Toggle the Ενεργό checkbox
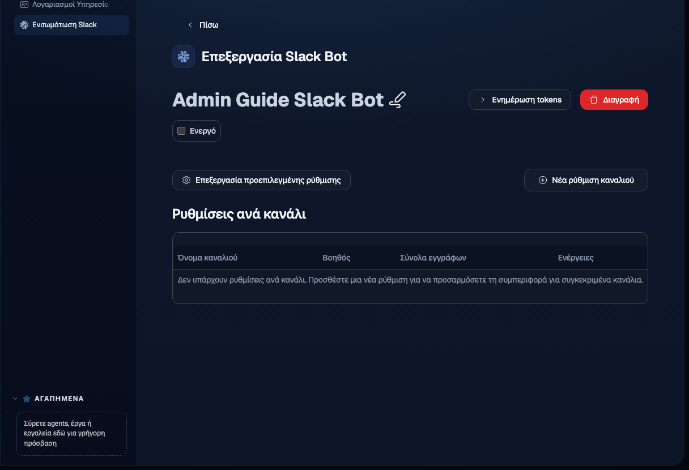Screen dimensions: 689x470 (x=181, y=131)
